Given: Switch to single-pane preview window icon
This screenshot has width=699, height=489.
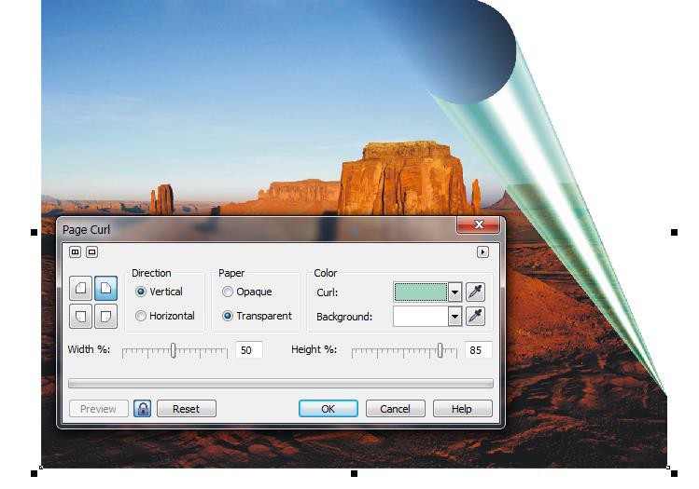Looking at the screenshot, I should click(x=91, y=252).
